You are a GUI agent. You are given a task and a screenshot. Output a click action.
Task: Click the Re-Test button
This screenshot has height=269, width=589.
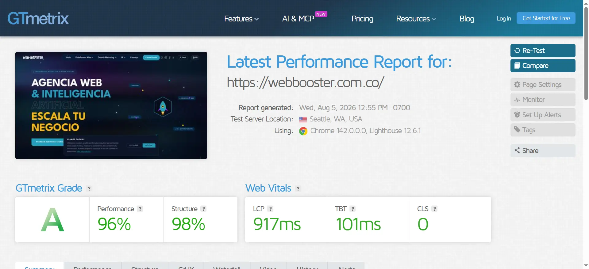pos(543,50)
